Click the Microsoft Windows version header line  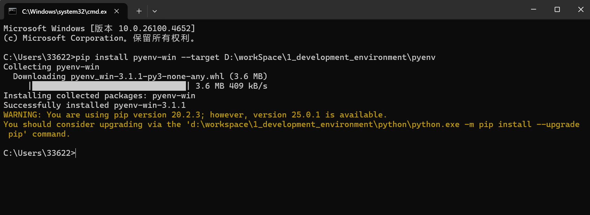click(99, 28)
